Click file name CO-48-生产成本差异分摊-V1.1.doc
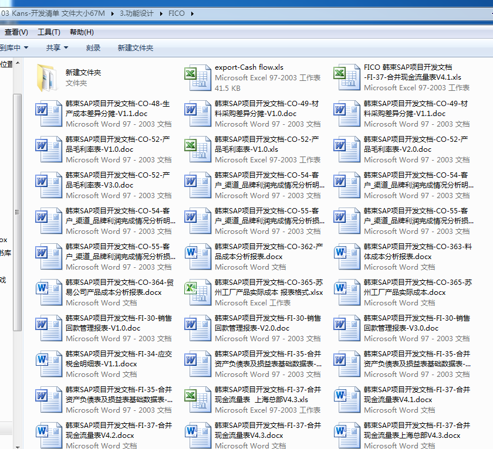Screen dimensions: 493x449 [x=117, y=108]
